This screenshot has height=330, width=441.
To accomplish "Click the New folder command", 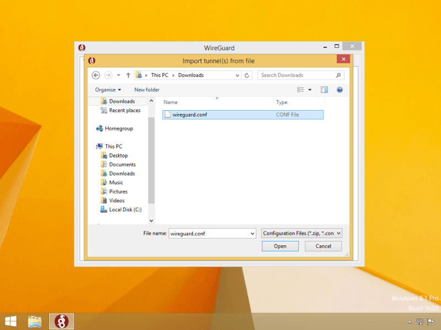I will [x=147, y=90].
